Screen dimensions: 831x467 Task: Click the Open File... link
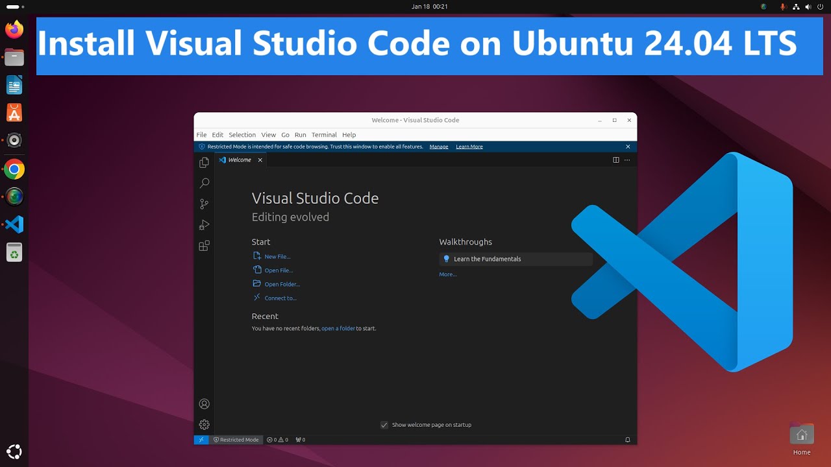coord(279,270)
